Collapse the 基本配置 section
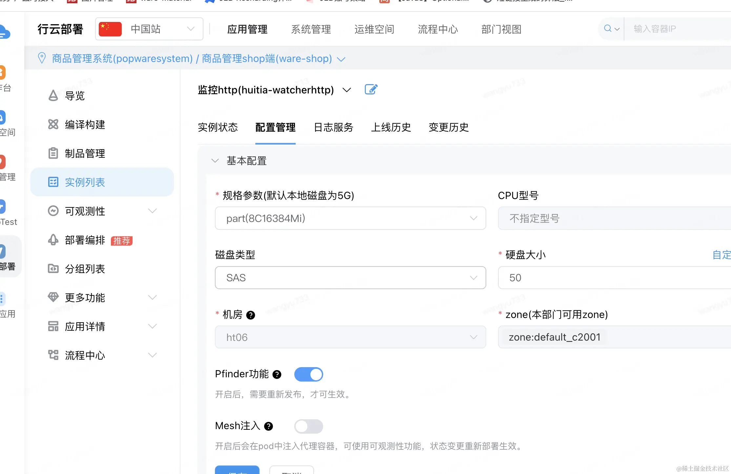The image size is (731, 474). click(x=215, y=161)
